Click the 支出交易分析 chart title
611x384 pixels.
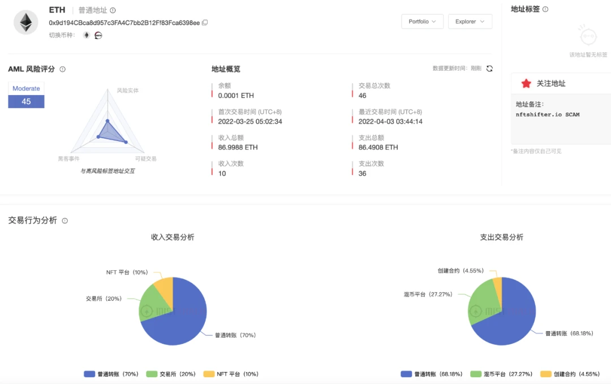point(501,237)
